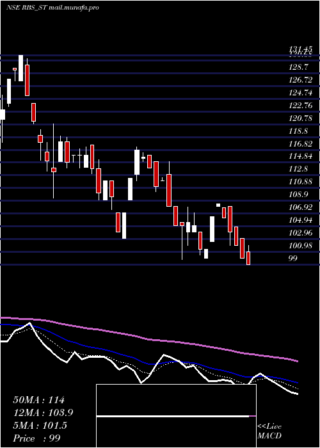This screenshot has height=448, width=320.
Task: Click the NSE RBS_ST chart title
Action: (53, 8)
